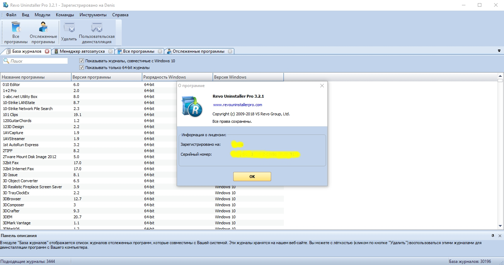Screen dimensions: 504x265
Task: Select the 3D TrayClockEx row
Action: pos(142,193)
